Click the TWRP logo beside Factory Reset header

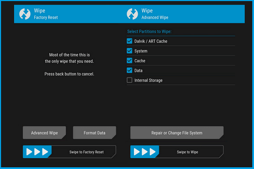coord(25,14)
